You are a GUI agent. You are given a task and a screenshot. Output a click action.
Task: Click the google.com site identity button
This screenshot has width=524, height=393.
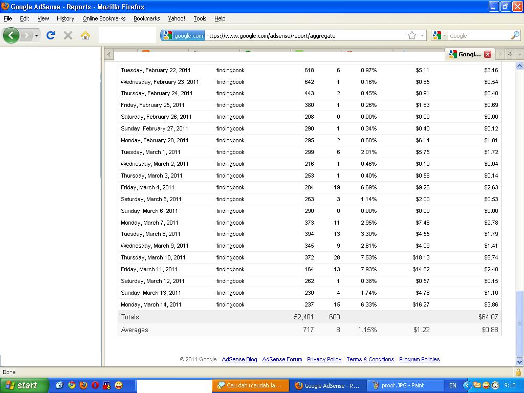[x=183, y=35]
